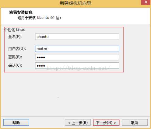This screenshot has height=129, width=151.
Task: Click the 全名(F): label
Action: (15, 37)
